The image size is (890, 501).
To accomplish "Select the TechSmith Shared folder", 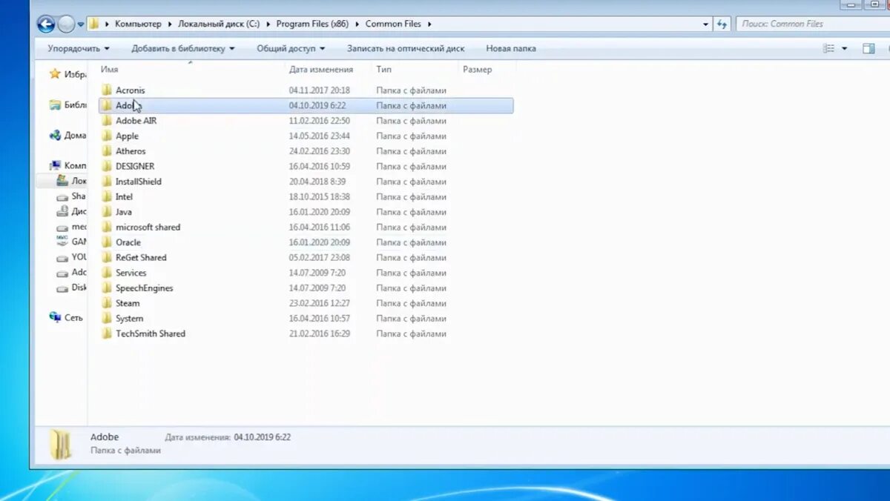I will 150,333.
